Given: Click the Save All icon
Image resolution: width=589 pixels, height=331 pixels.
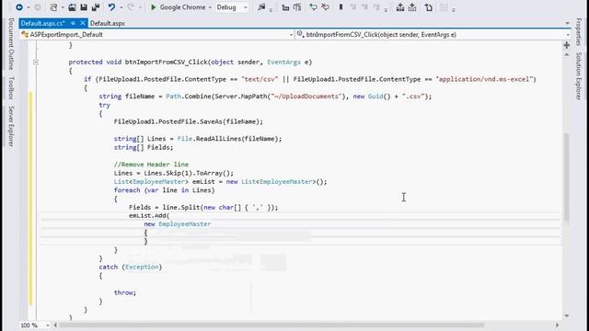Looking at the screenshot, I should (96, 7).
